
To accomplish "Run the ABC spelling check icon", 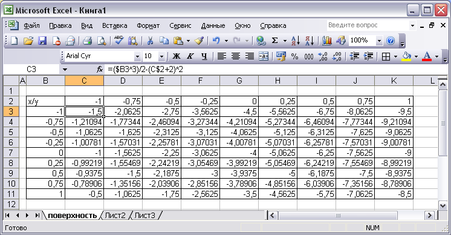I will [118, 41].
